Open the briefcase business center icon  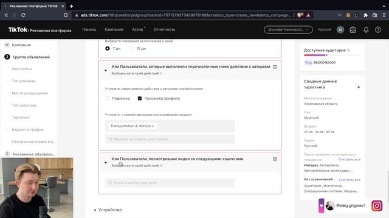pos(353,30)
